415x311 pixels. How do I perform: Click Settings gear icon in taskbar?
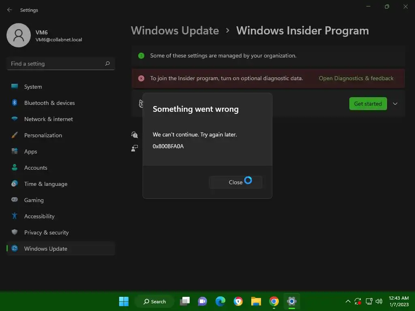292,301
